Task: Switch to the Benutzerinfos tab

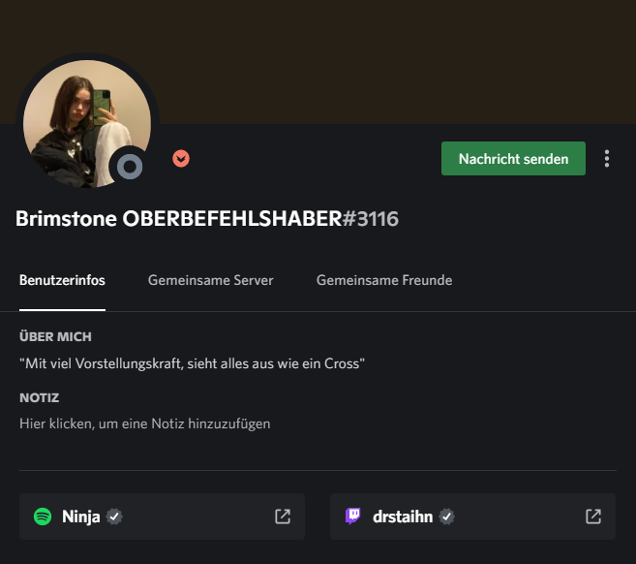Action: point(62,280)
